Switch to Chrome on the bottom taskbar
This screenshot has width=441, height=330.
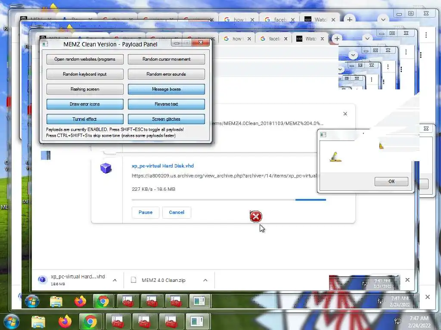point(90,321)
